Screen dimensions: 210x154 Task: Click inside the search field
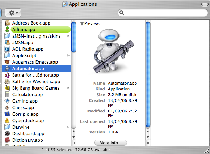click(163, 13)
